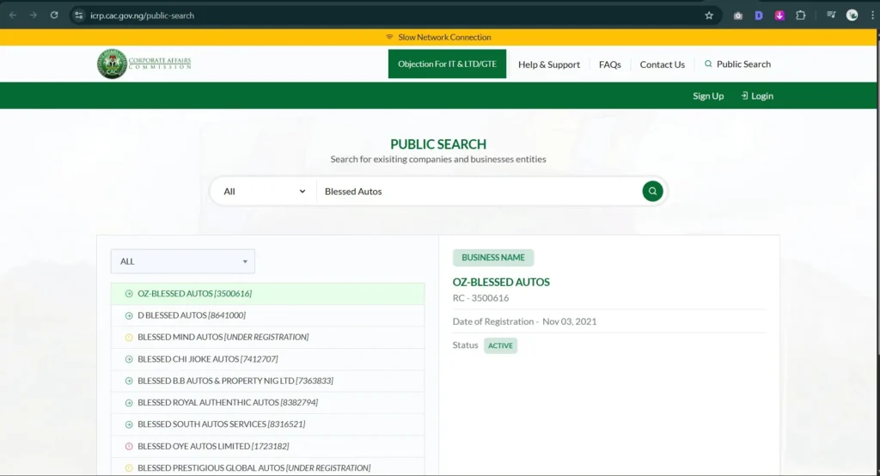The height and width of the screenshot is (476, 880).
Task: Click the pink download extension icon
Action: pyautogui.click(x=779, y=15)
